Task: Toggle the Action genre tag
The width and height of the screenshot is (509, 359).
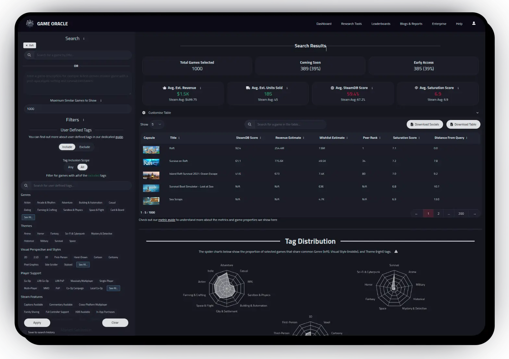Action: tap(27, 203)
